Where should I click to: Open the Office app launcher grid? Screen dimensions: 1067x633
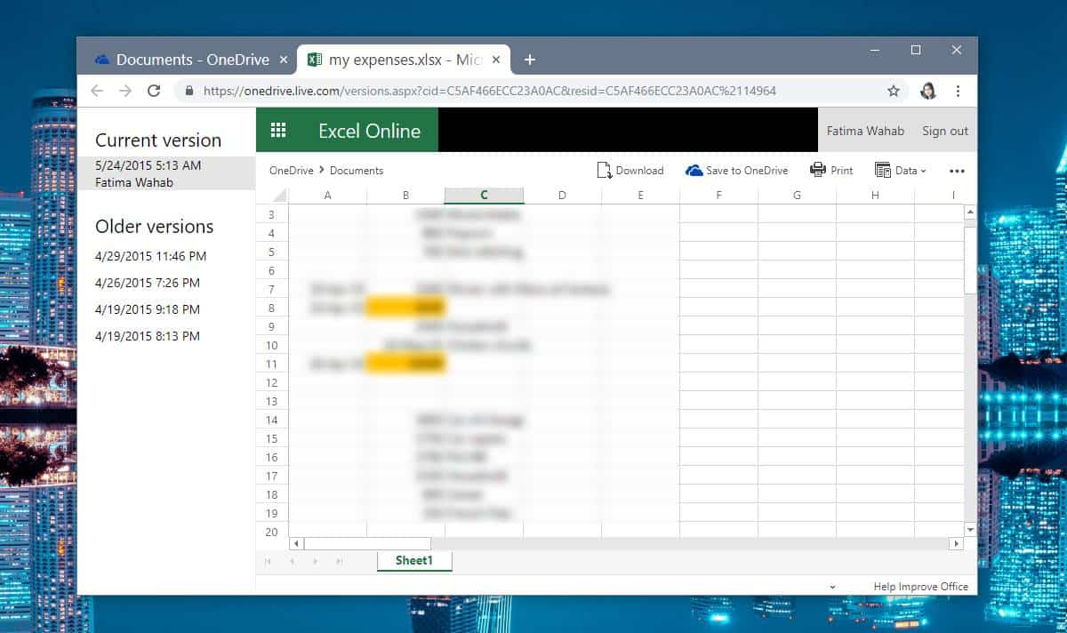pyautogui.click(x=278, y=130)
